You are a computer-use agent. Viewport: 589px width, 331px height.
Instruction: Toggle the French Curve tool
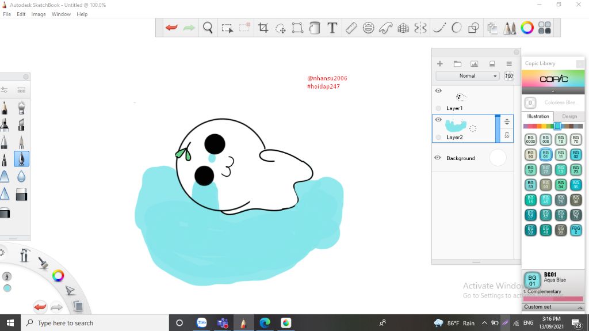pyautogui.click(x=386, y=28)
